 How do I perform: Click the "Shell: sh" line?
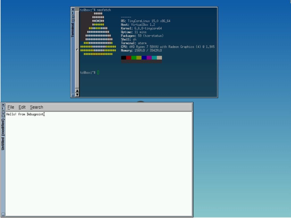(x=129, y=39)
